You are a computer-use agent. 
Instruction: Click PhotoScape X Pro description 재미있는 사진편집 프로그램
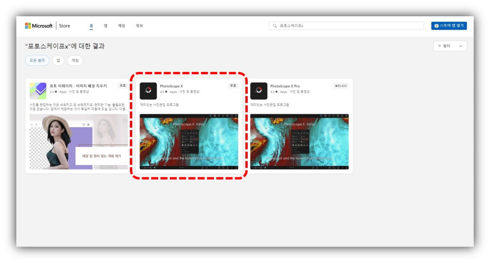click(x=270, y=105)
